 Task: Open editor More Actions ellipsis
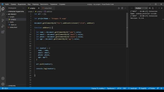point(125,8)
